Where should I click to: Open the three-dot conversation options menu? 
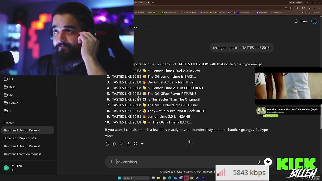(x=314, y=21)
